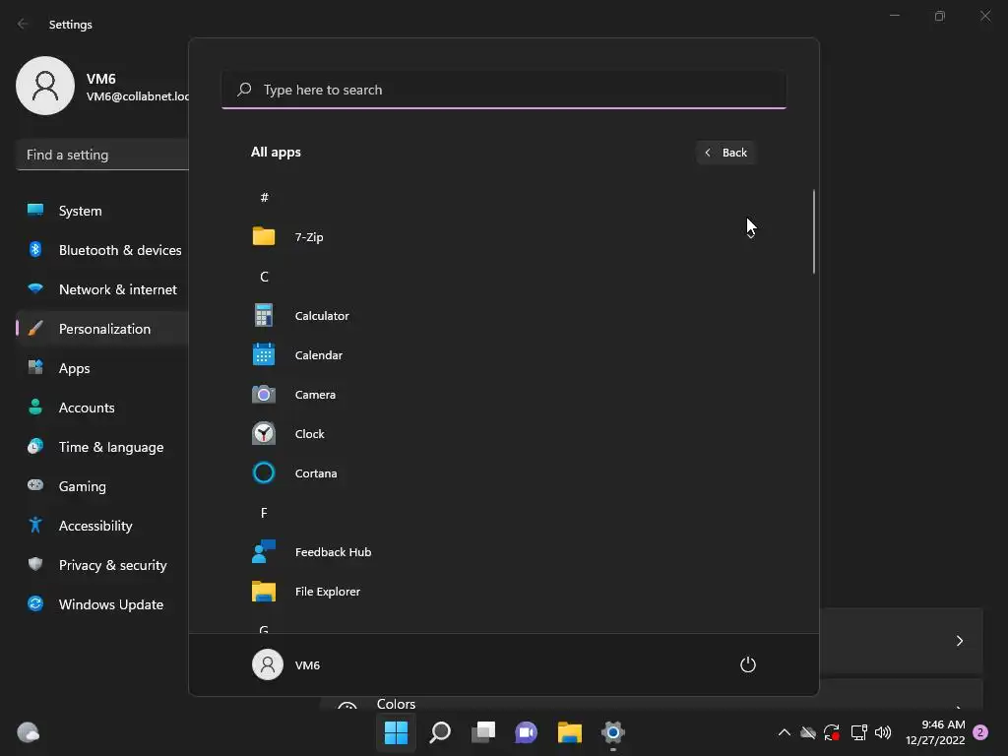This screenshot has height=756, width=1008.
Task: Open Accessibility settings category
Action: tap(102, 526)
